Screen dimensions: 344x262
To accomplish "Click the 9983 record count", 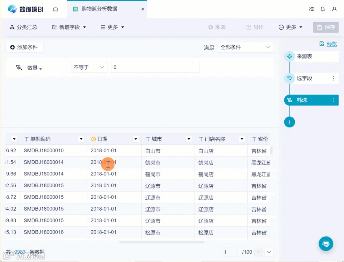I will (20, 252).
